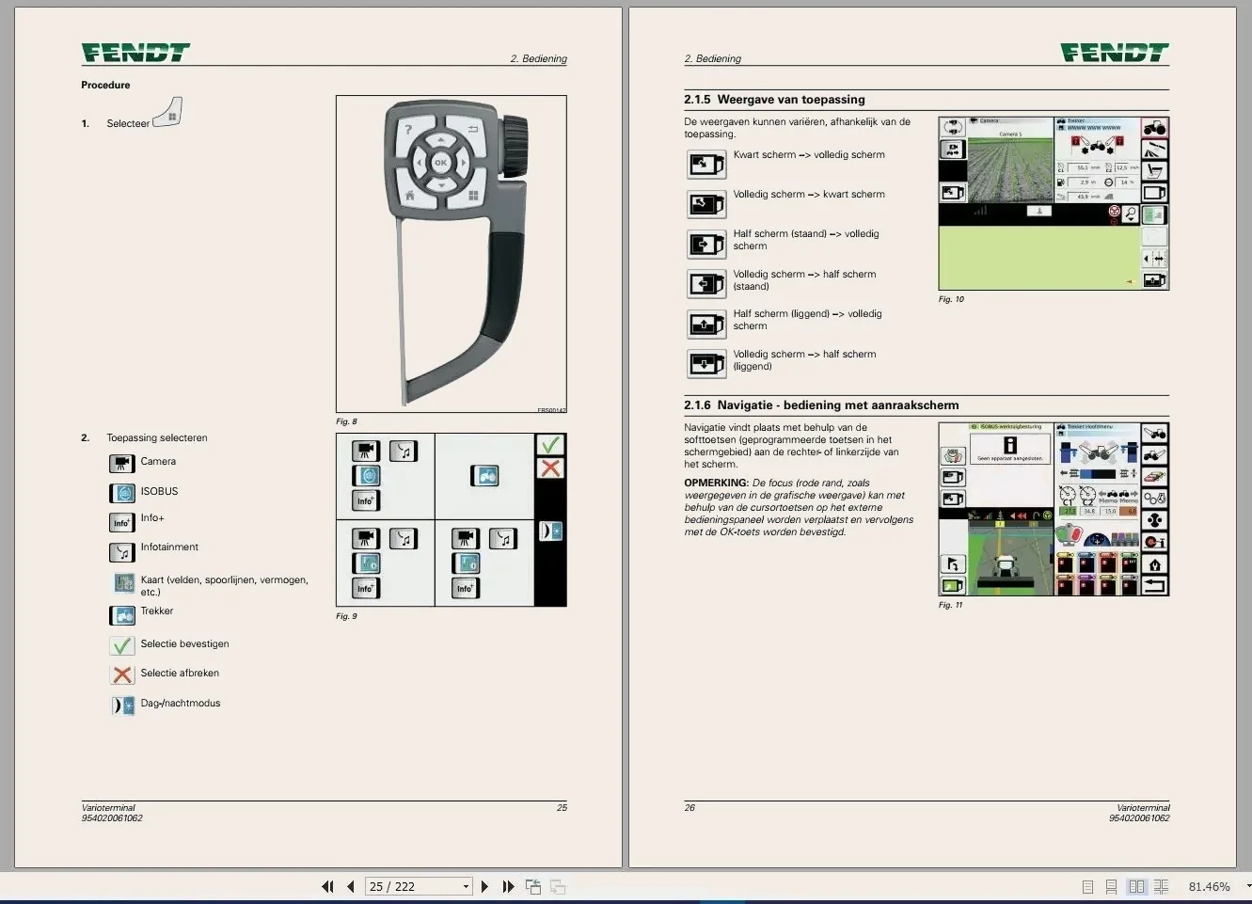Select two-page continuous facing view
This screenshot has width=1252, height=904.
coord(1162,886)
